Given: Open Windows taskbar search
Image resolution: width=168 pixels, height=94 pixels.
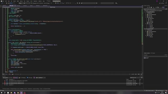Looking at the screenshot, I should click(x=5, y=93).
